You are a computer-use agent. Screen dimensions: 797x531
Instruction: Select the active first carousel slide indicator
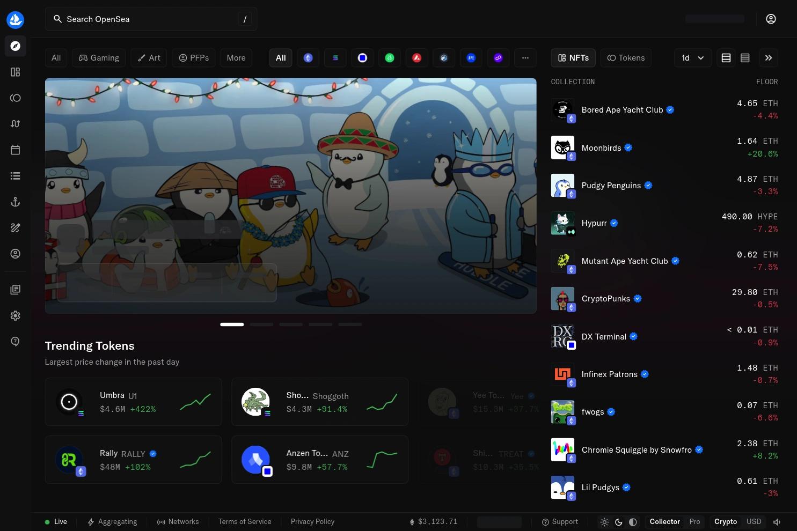pyautogui.click(x=232, y=324)
